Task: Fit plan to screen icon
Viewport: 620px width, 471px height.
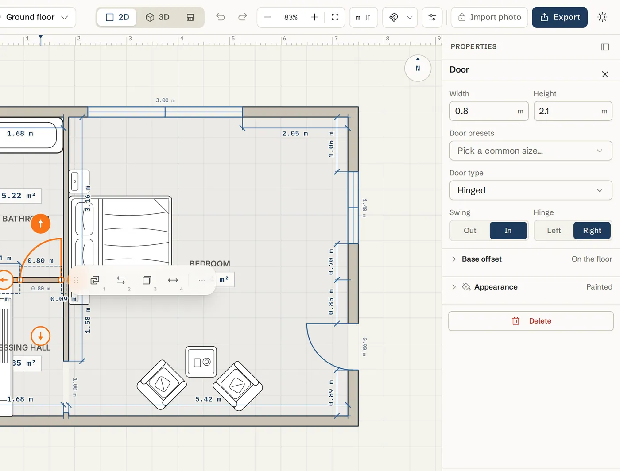Action: point(335,17)
